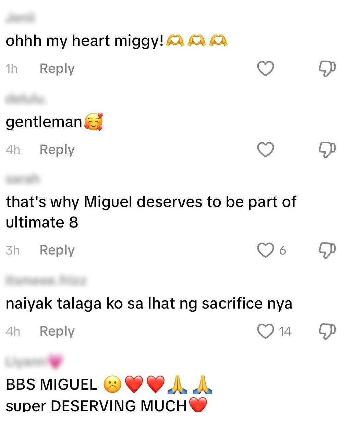Image resolution: width=352 pixels, height=429 pixels.
Task: Like the "ohhh my heart miggy" comment
Action: point(266,69)
